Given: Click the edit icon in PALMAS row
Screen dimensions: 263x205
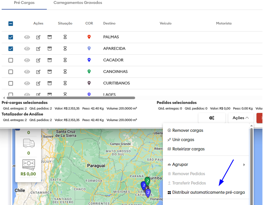Looking at the screenshot, I should click(x=38, y=37).
